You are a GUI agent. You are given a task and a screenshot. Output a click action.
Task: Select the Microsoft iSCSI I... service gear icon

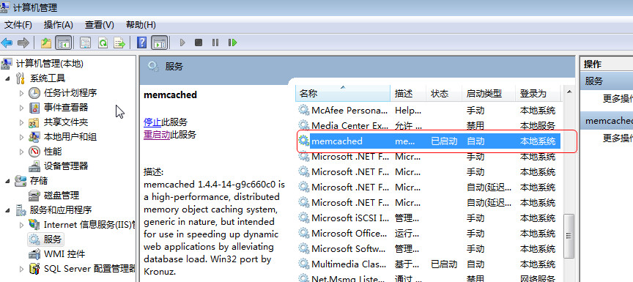[x=303, y=218]
